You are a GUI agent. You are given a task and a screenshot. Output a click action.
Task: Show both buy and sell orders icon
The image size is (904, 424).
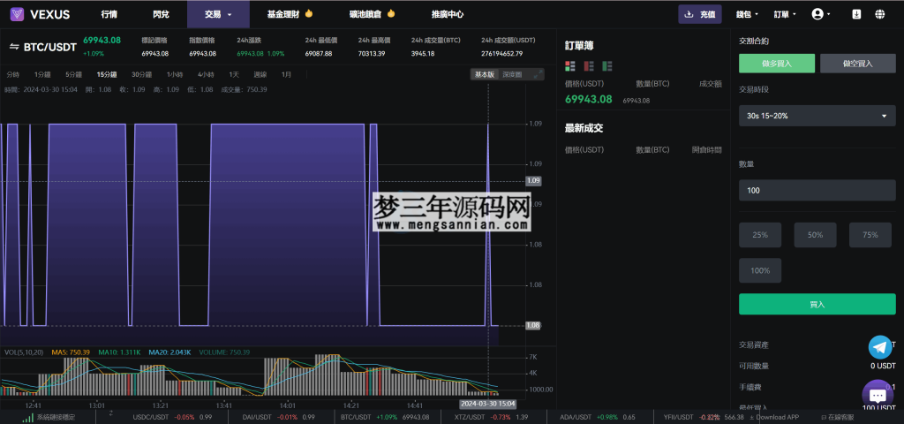[570, 65]
